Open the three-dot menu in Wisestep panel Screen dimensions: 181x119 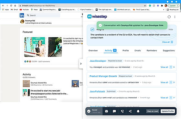[x=175, y=17]
